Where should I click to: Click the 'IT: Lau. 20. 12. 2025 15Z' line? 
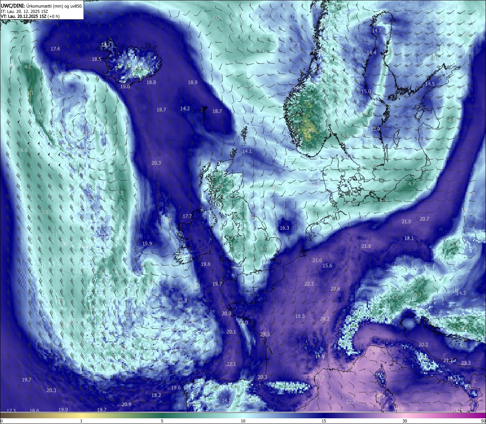pos(24,11)
